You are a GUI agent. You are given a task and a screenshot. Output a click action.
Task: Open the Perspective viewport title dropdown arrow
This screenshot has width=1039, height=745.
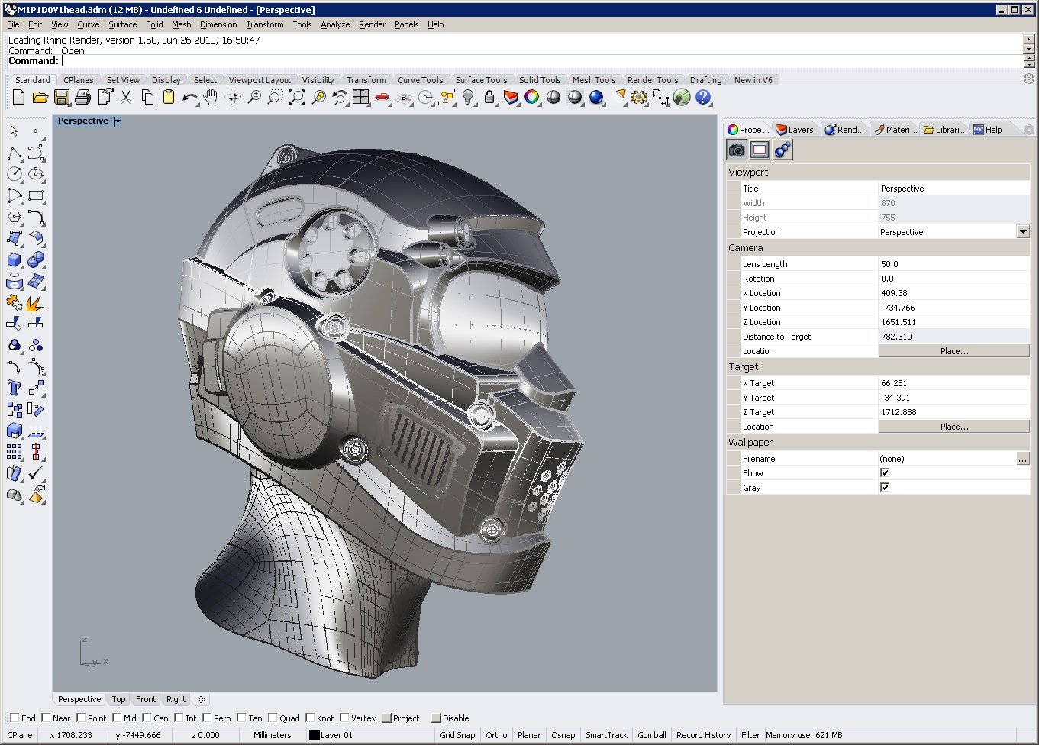[118, 121]
